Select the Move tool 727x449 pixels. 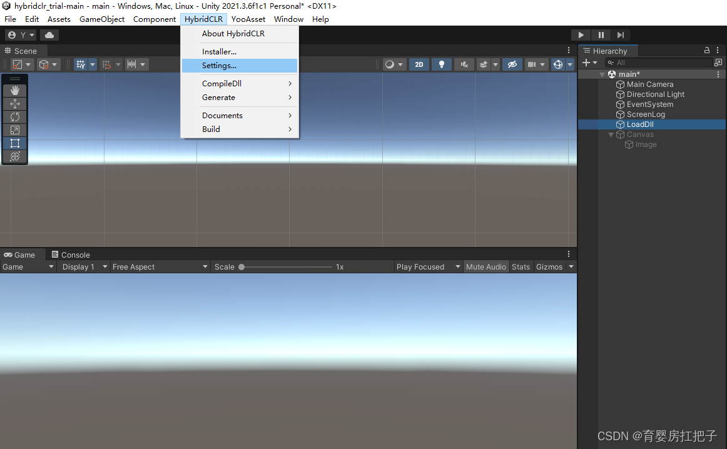(x=14, y=104)
